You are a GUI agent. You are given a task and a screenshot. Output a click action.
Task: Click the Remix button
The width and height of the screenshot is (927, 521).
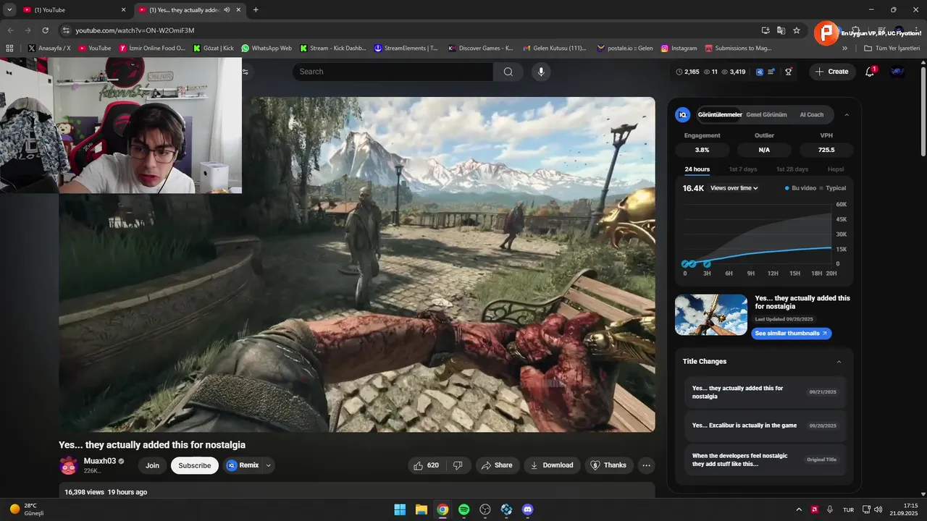click(243, 465)
